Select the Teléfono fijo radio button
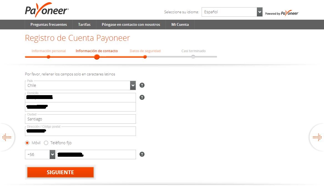The width and height of the screenshot is (324, 190). [46, 143]
